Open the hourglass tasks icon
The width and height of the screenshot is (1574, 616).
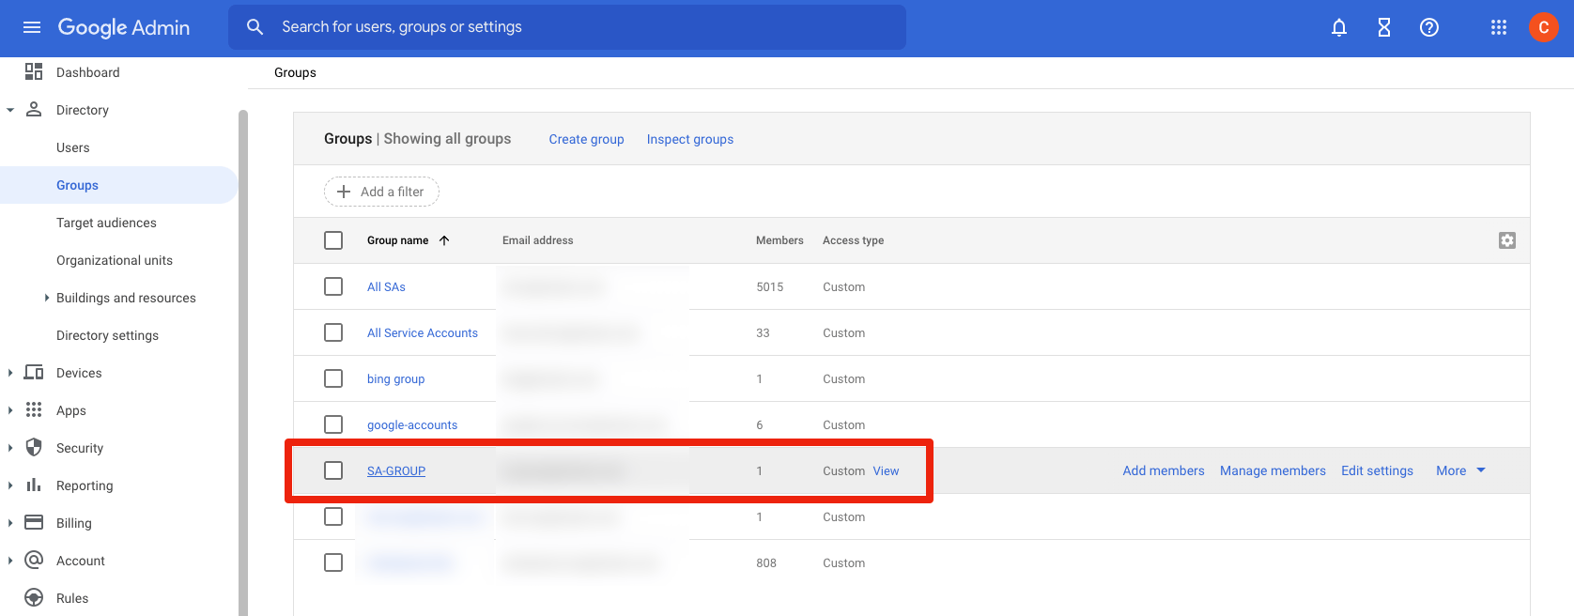(1383, 27)
